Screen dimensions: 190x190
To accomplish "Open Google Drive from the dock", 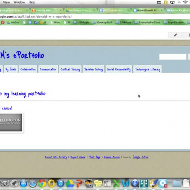I will click(x=70, y=183).
